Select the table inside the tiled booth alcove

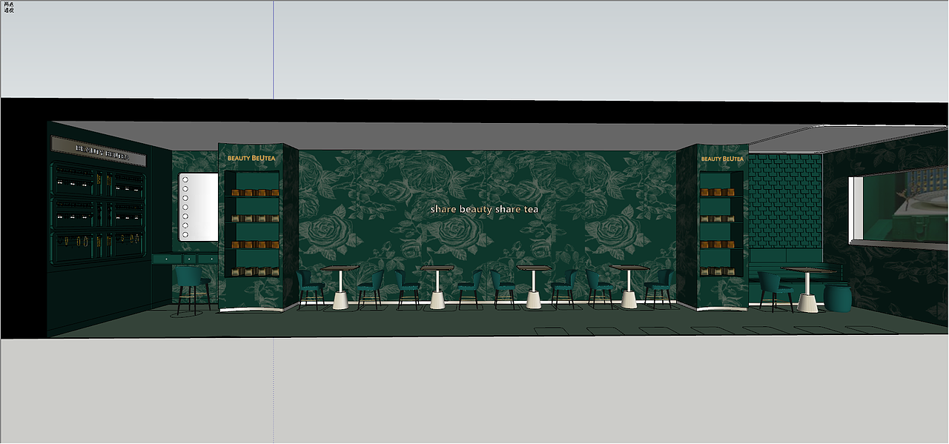[x=809, y=289]
